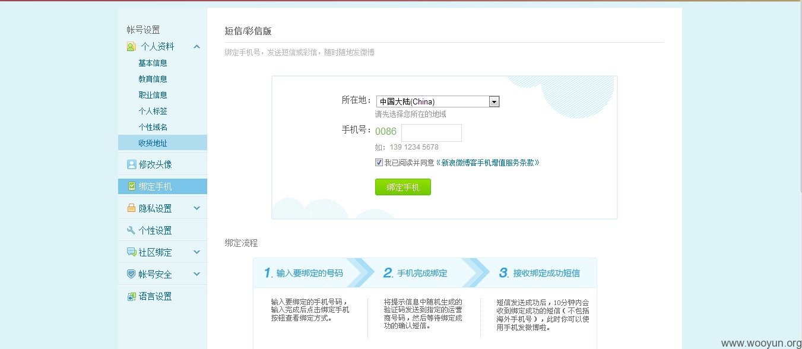Expand the 隐私设置 section chevron
The width and height of the screenshot is (802, 349).
click(197, 208)
